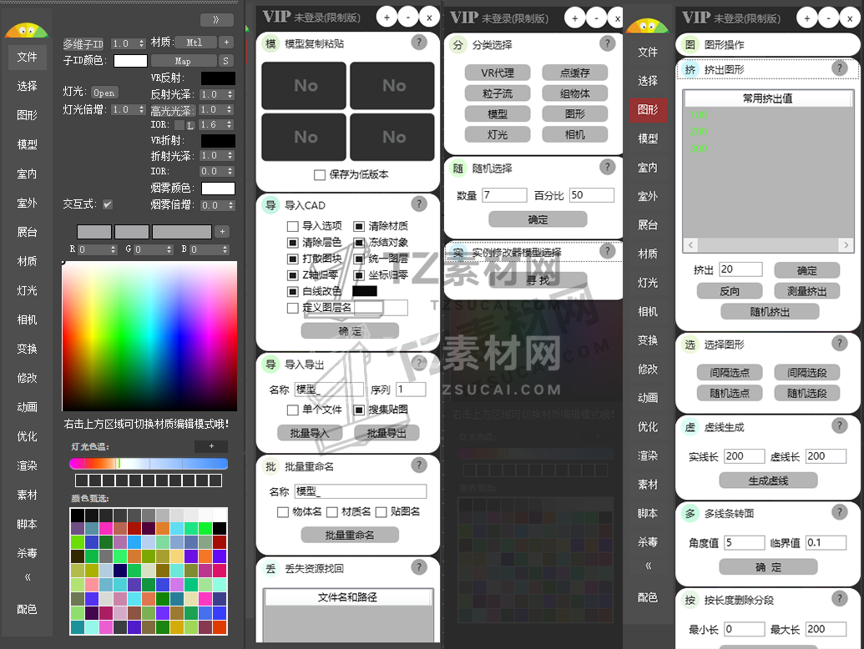Expand panel with double-arrow button at top
The width and height of the screenshot is (864, 649).
pyautogui.click(x=216, y=19)
